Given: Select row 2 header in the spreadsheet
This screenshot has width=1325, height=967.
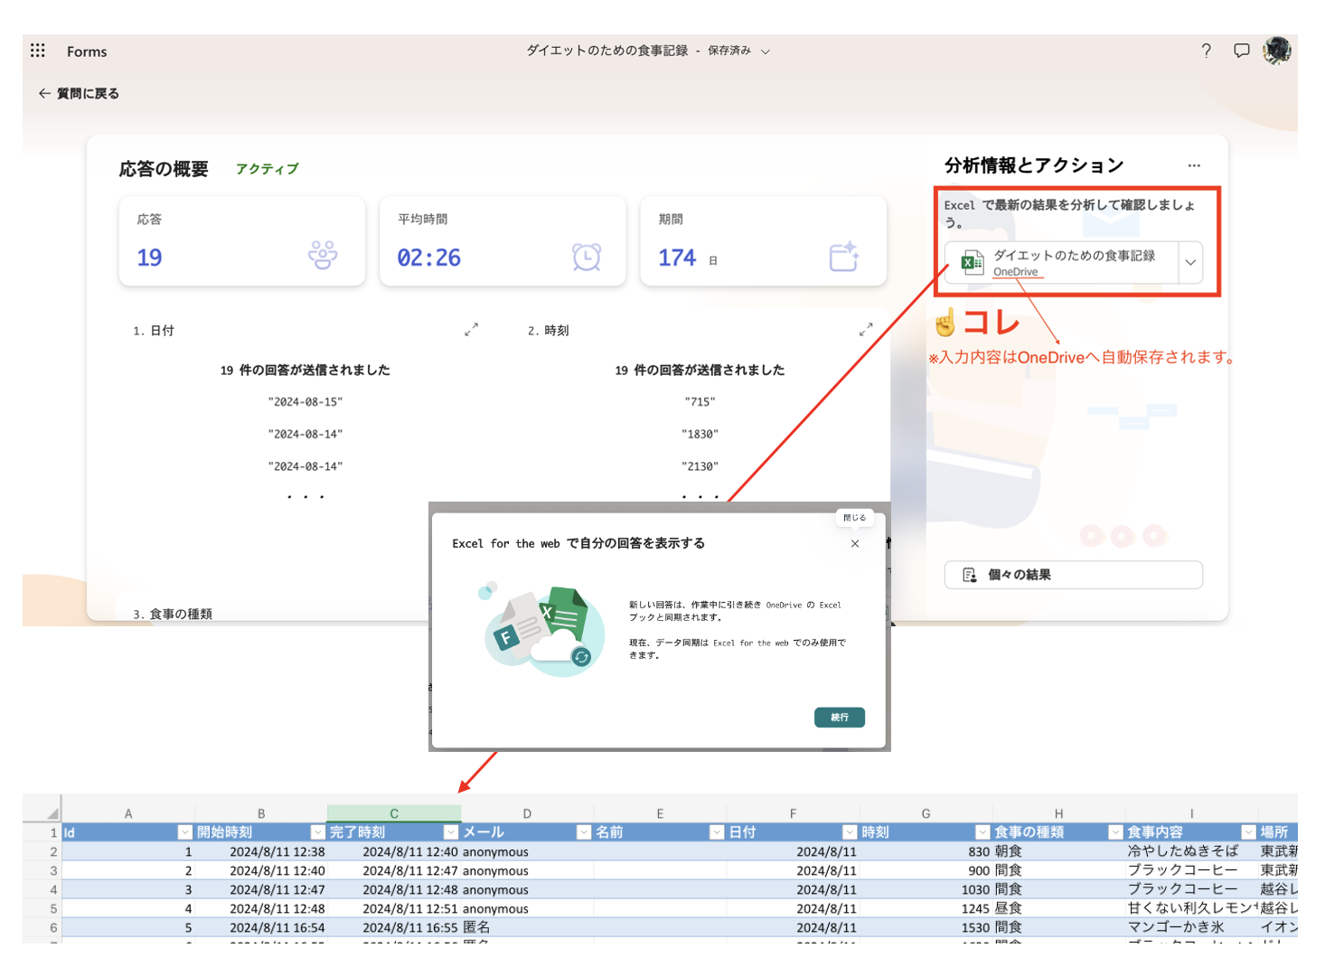Looking at the screenshot, I should tap(42, 851).
